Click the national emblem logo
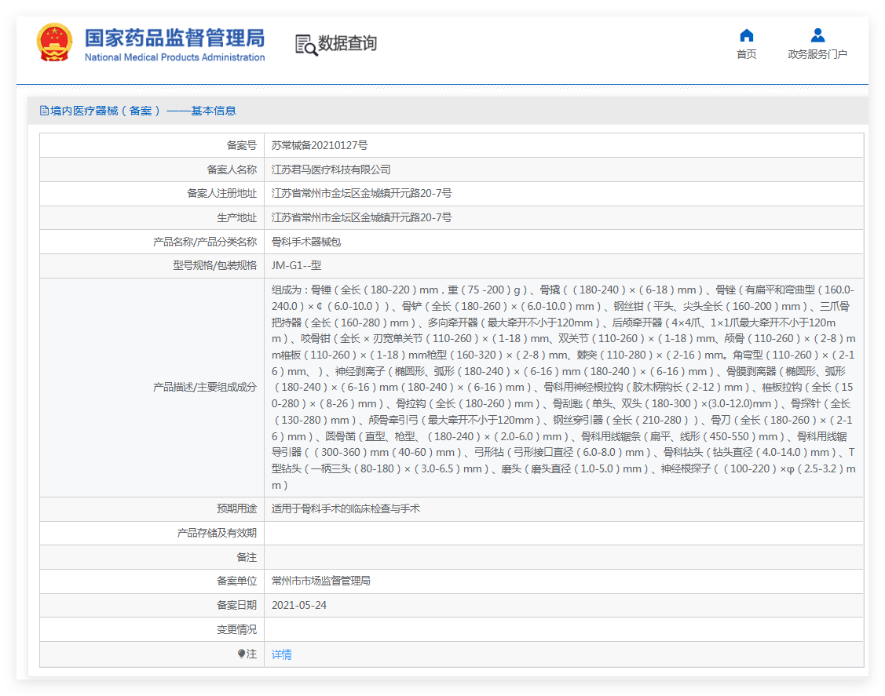Image resolution: width=885 pixels, height=696 pixels. [54, 43]
